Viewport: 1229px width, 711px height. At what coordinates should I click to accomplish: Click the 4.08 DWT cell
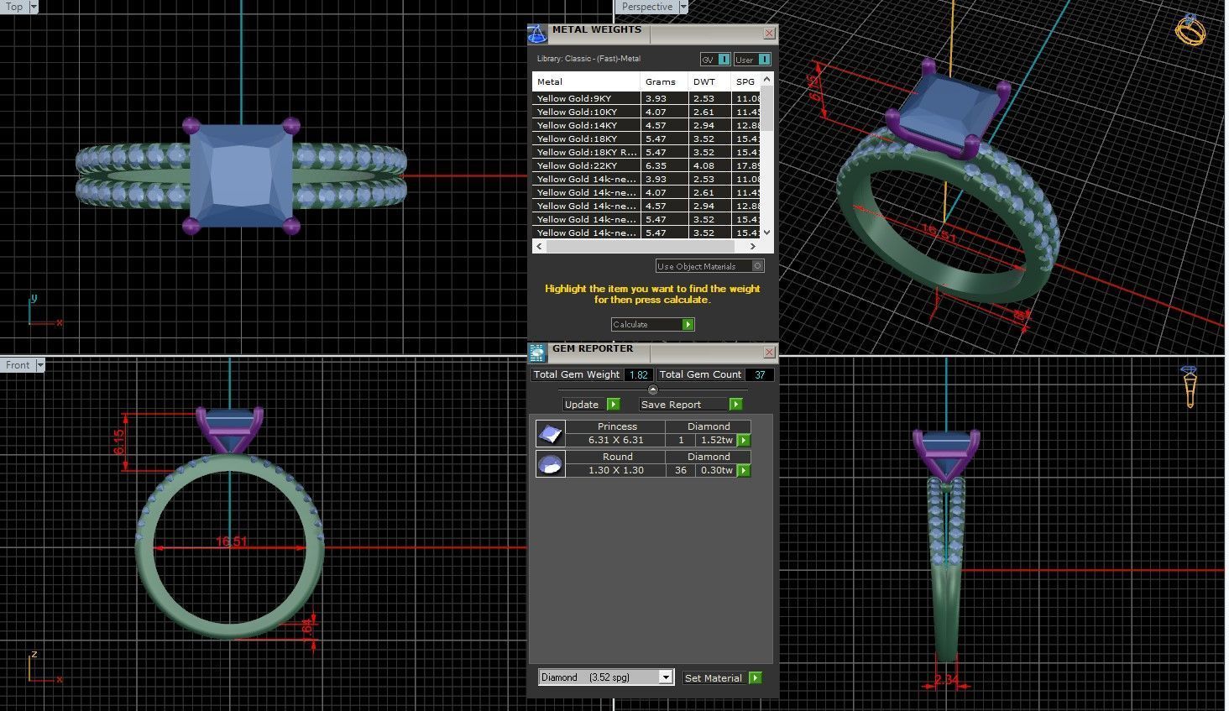710,166
